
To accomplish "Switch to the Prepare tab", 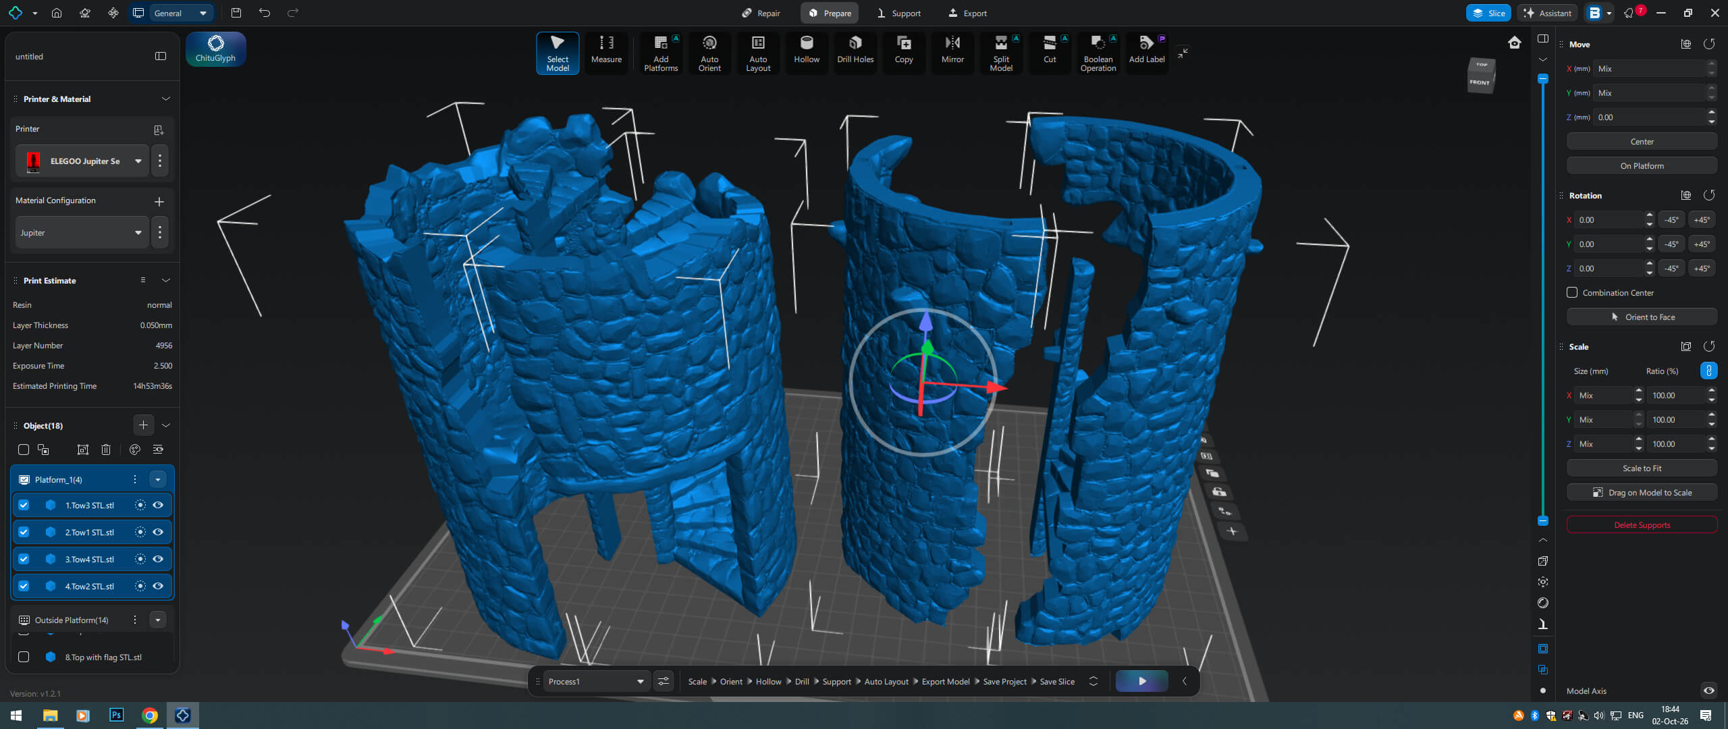I will 830,13.
